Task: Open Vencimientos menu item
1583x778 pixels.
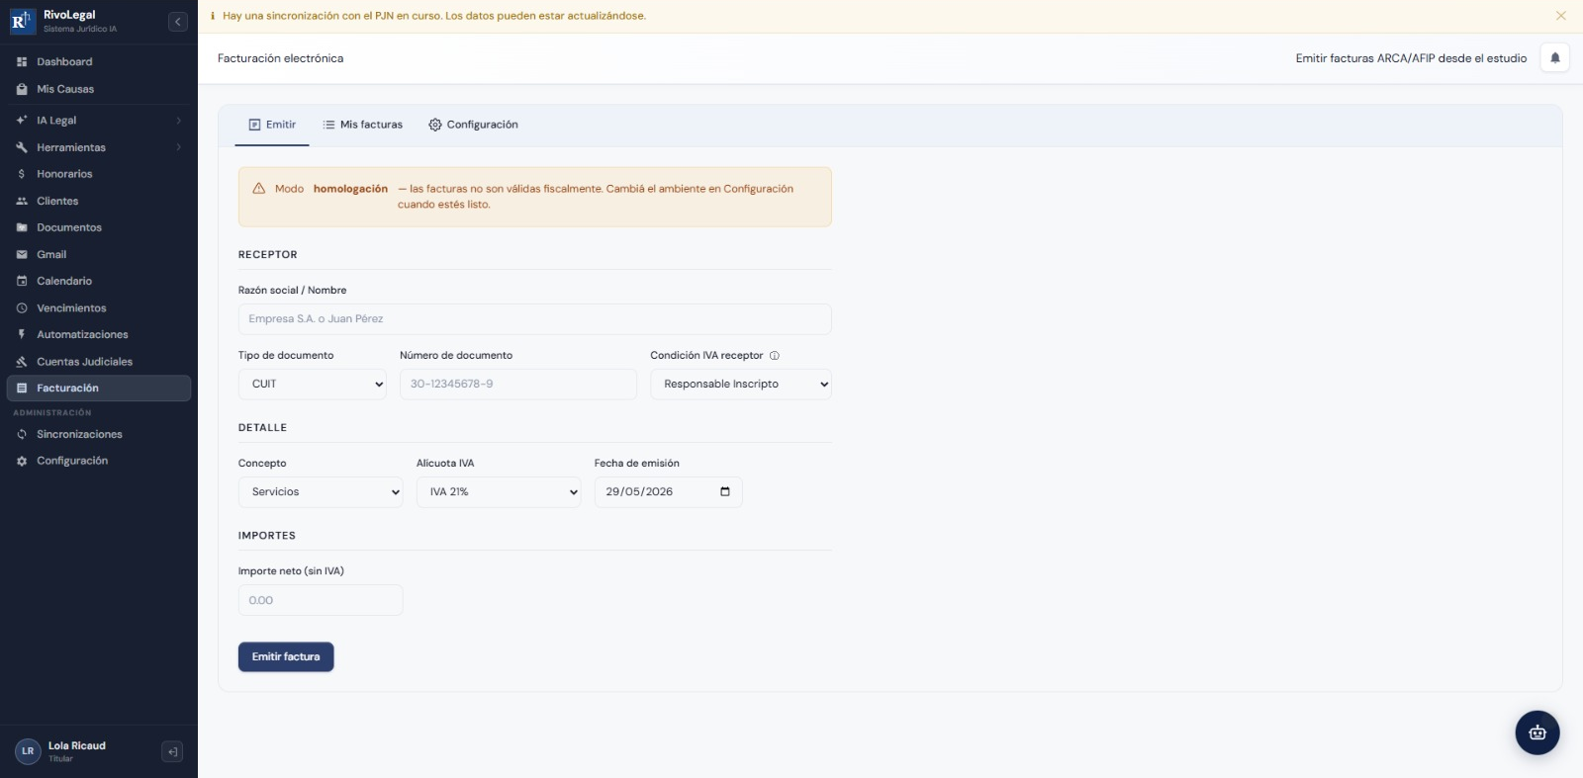Action: [x=99, y=308]
